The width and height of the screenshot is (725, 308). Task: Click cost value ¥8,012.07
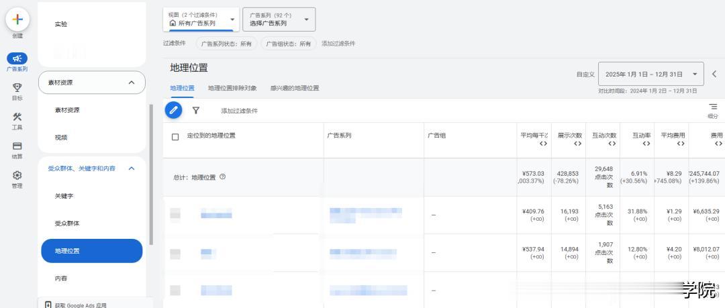click(706, 249)
